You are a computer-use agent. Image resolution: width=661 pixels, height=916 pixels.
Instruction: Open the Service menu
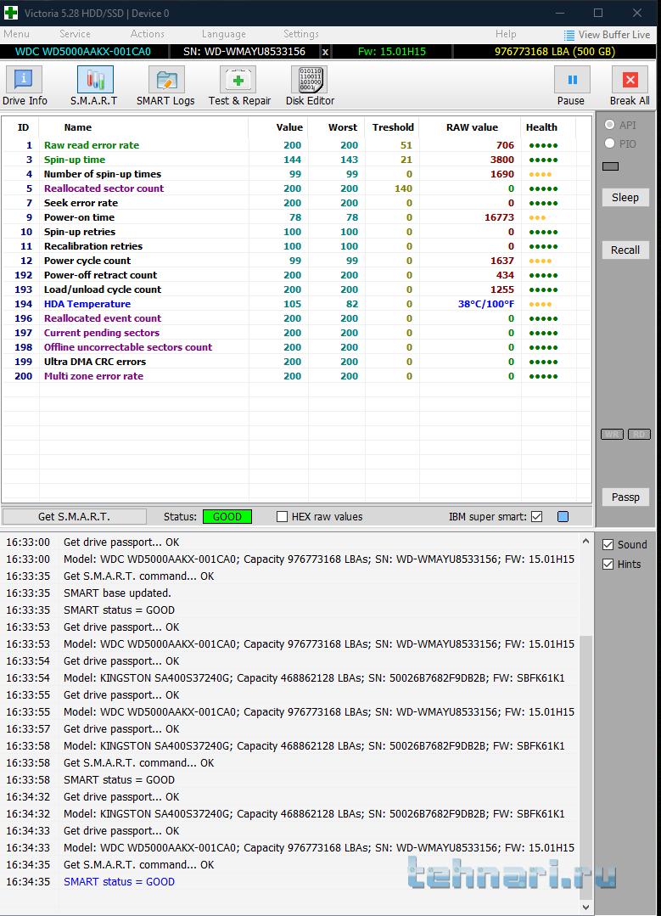click(x=75, y=35)
